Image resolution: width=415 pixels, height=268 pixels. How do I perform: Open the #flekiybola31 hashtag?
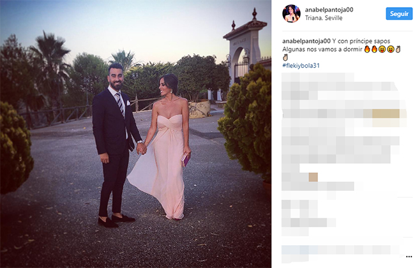(301, 66)
